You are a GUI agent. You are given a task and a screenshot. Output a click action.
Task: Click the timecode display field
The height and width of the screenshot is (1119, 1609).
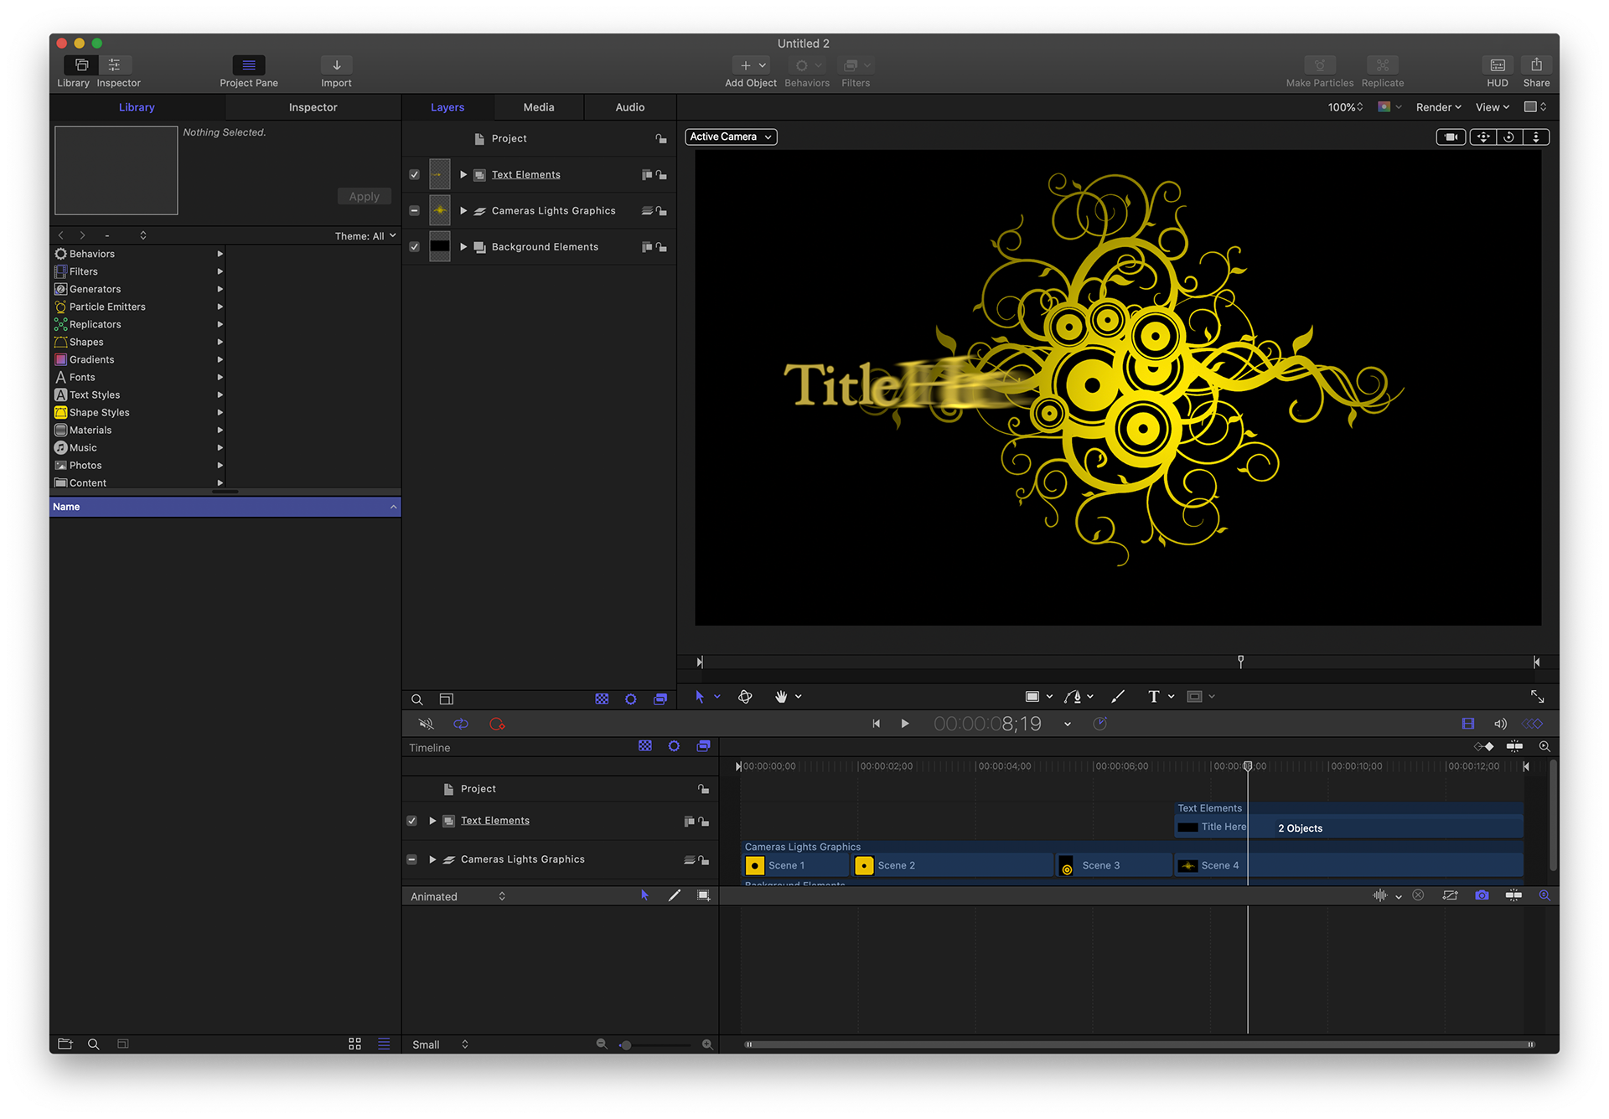point(987,724)
